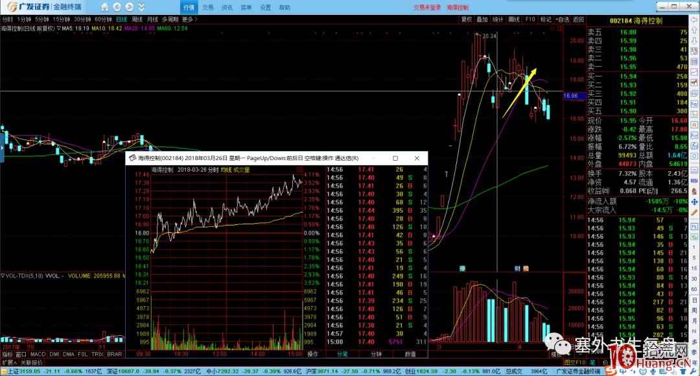Expand the 更多 periods list

coord(190,19)
